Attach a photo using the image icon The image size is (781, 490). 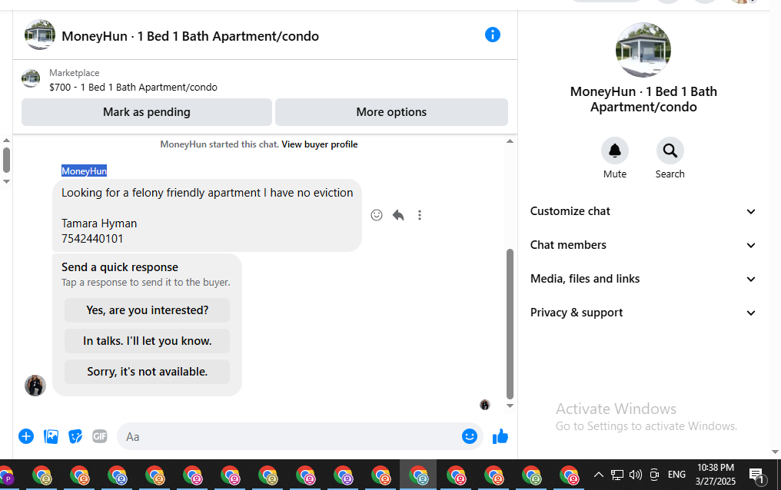(x=51, y=436)
